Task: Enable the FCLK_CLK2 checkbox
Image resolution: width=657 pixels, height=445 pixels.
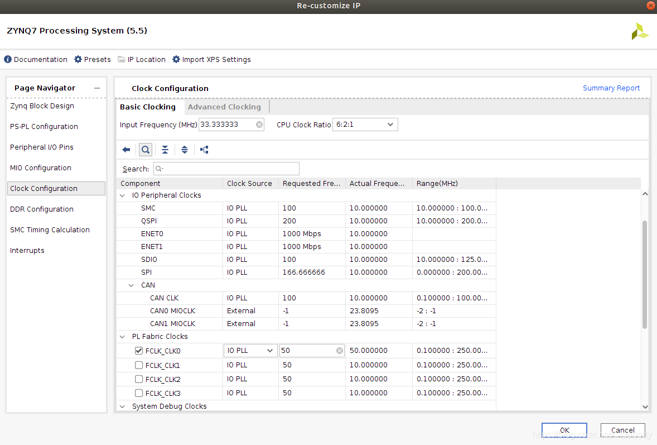Action: pyautogui.click(x=139, y=379)
